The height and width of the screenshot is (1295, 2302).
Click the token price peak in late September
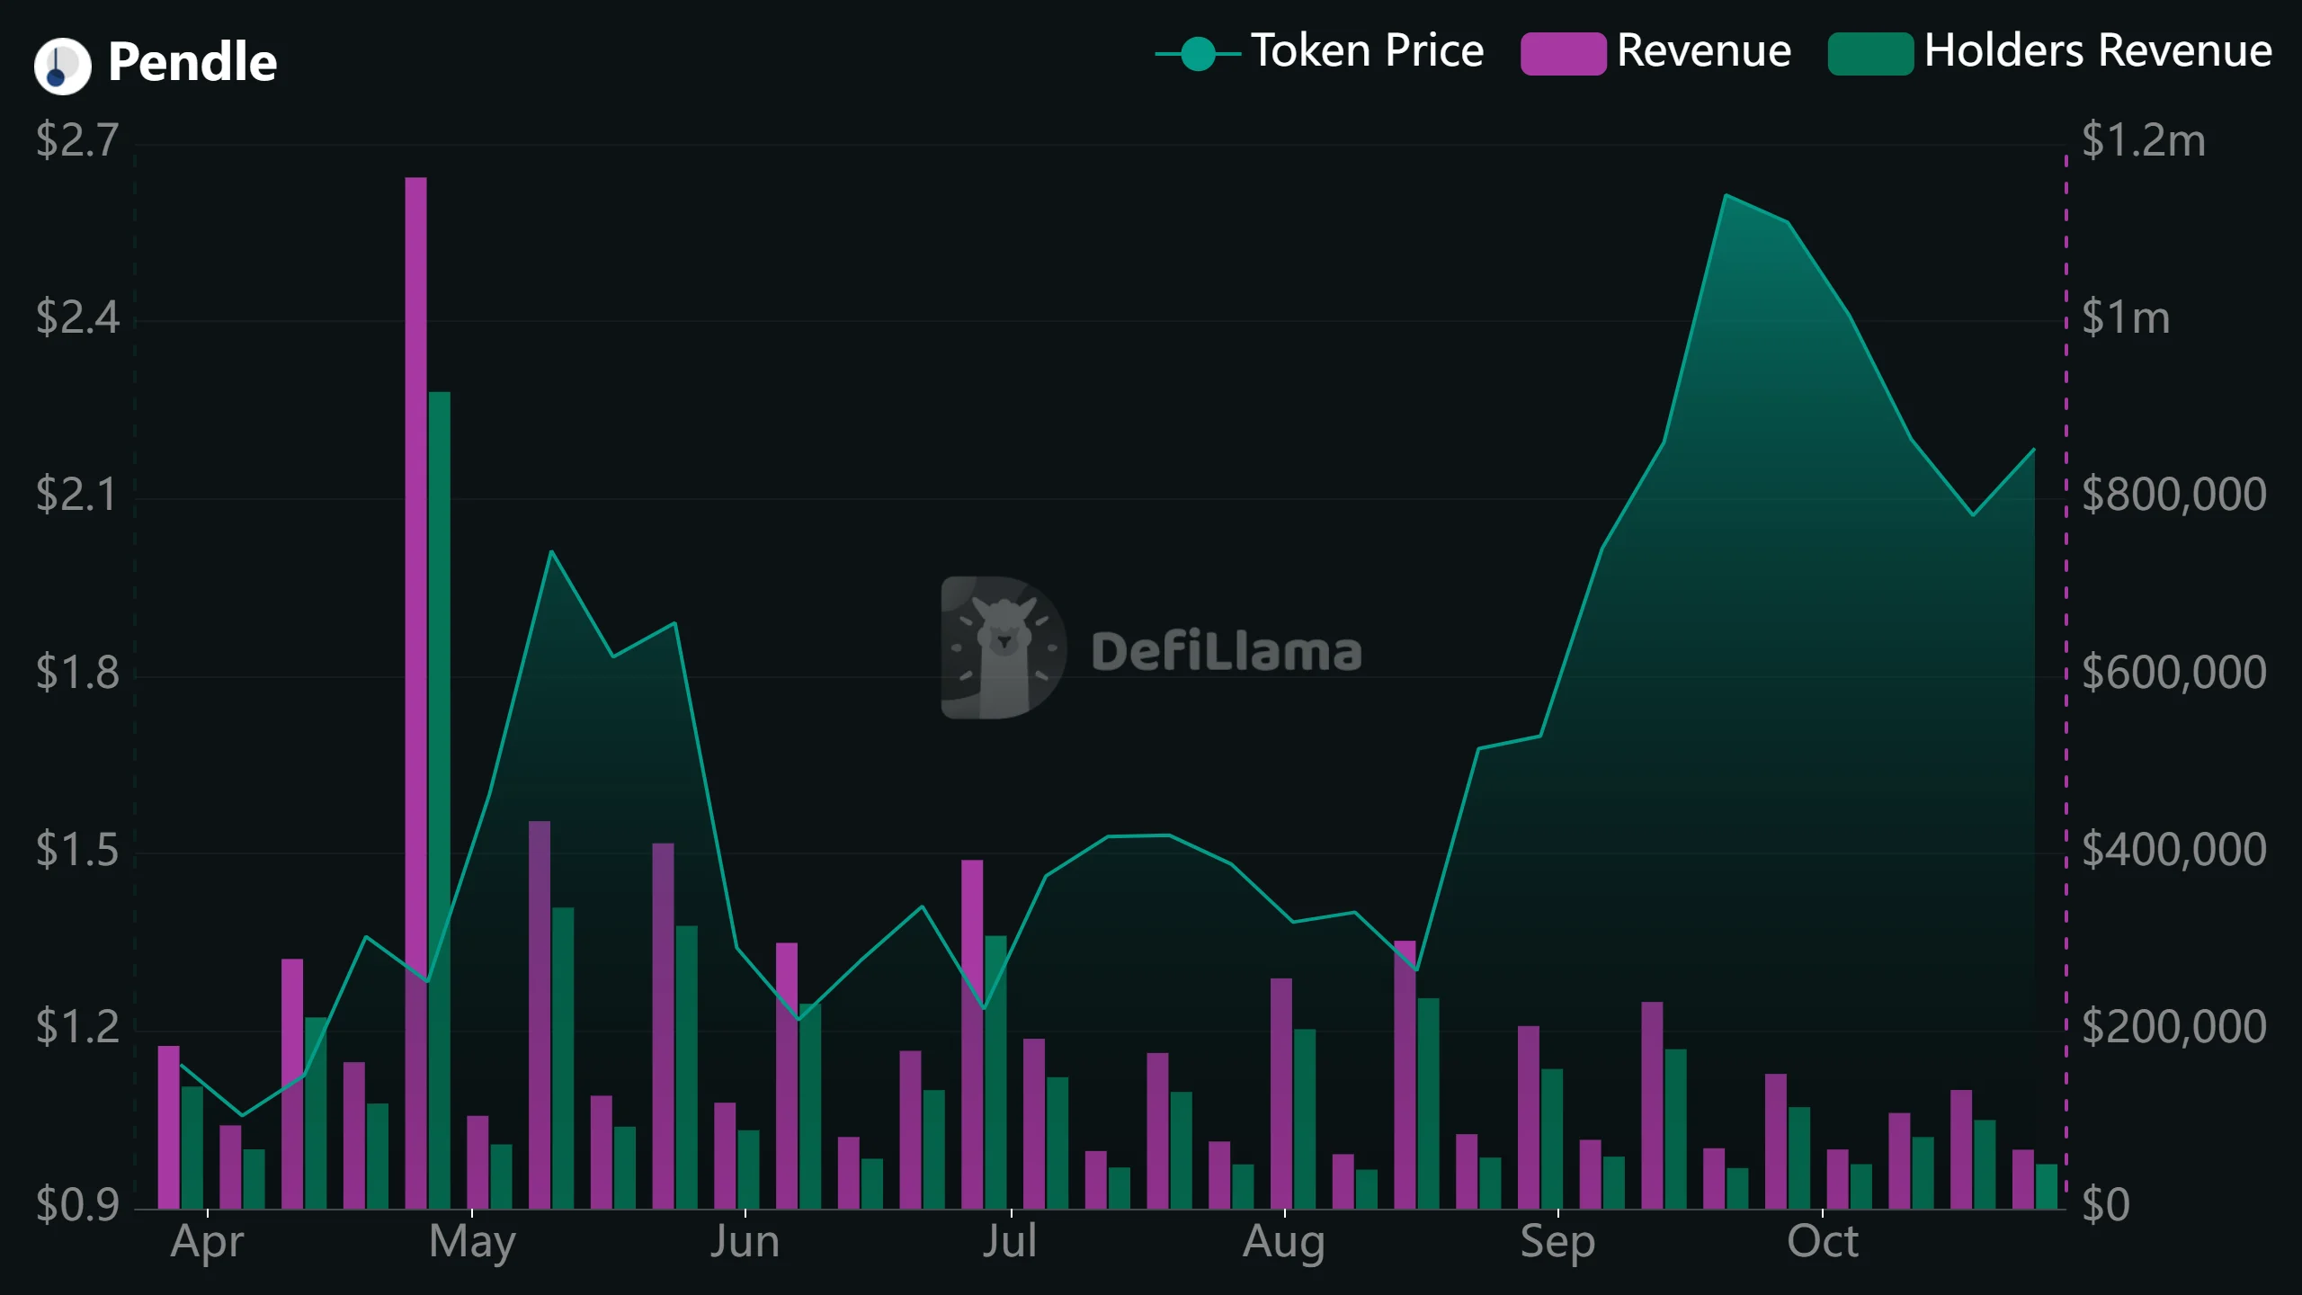[x=1726, y=195]
